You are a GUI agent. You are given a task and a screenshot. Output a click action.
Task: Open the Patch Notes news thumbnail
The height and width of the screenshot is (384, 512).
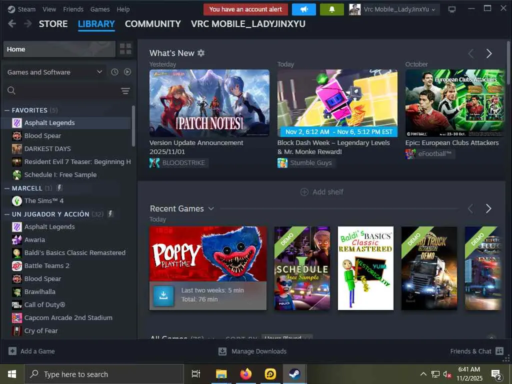(x=209, y=103)
